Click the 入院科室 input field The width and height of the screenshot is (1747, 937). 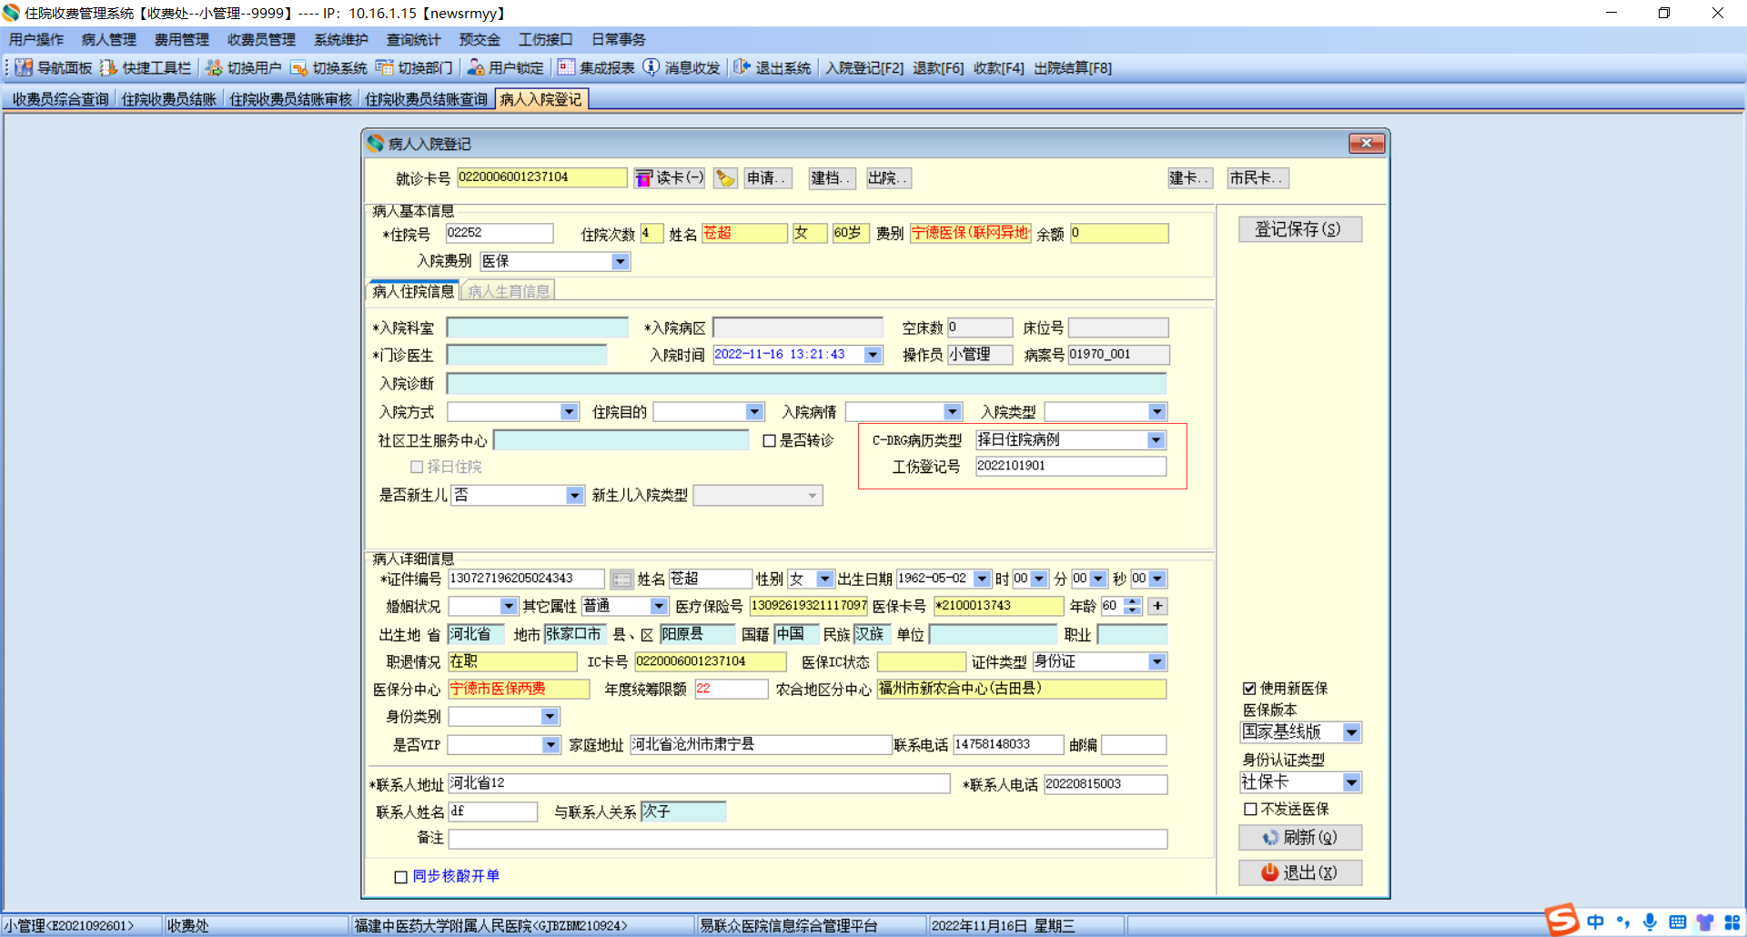[x=538, y=327]
